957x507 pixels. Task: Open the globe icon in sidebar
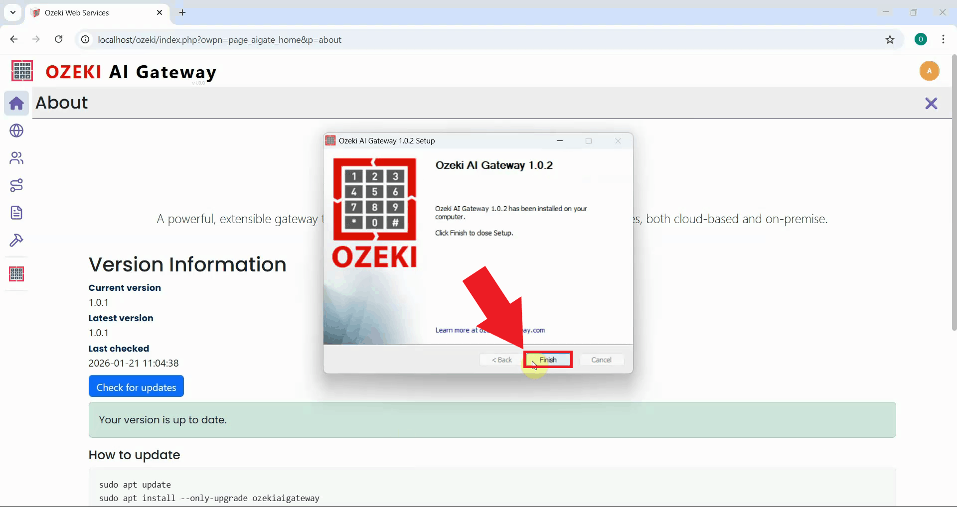click(16, 130)
